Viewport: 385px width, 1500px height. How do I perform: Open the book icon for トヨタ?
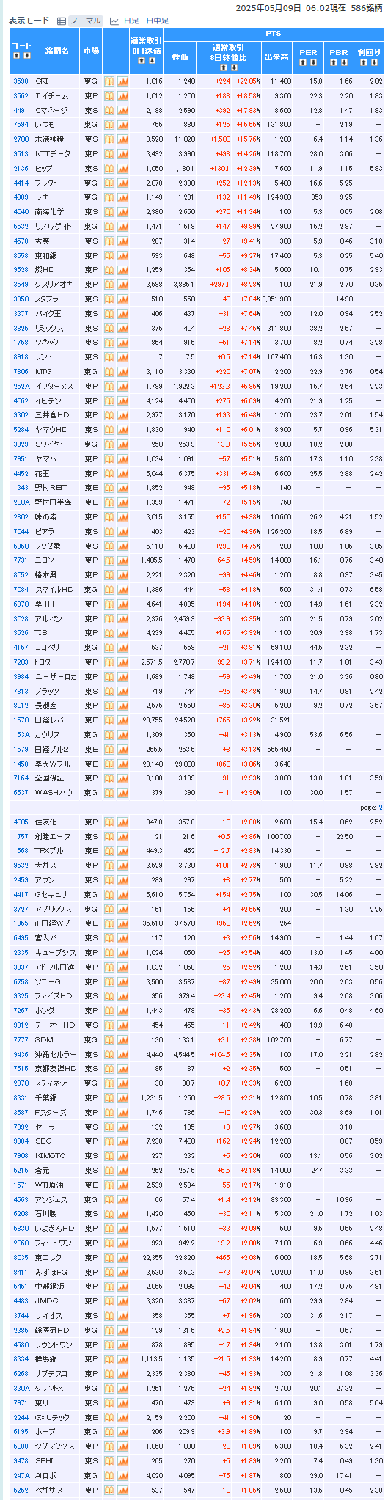coord(109,662)
